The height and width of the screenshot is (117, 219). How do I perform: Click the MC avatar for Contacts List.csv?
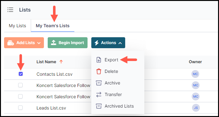(195, 74)
